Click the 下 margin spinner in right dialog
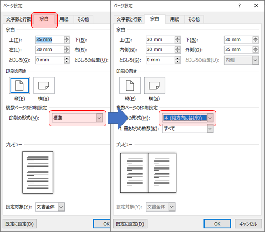265x232 pixels. [x=241, y=40]
